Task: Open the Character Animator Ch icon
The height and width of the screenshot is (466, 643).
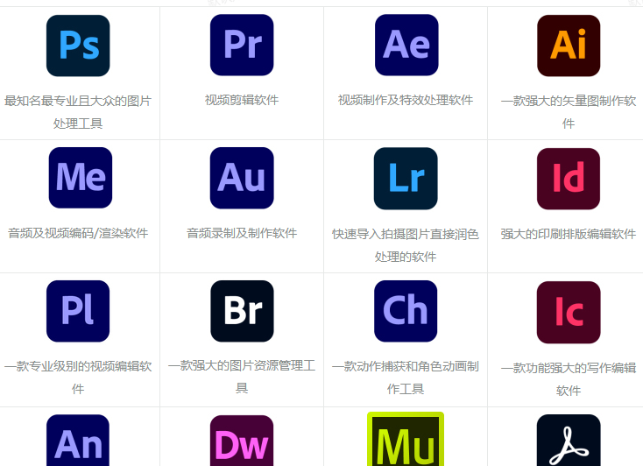Action: pos(406,311)
